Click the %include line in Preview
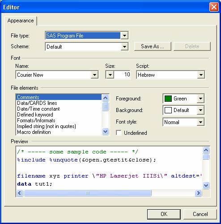Image resolution: width=221 pixels, height=224 pixels. (x=86, y=160)
